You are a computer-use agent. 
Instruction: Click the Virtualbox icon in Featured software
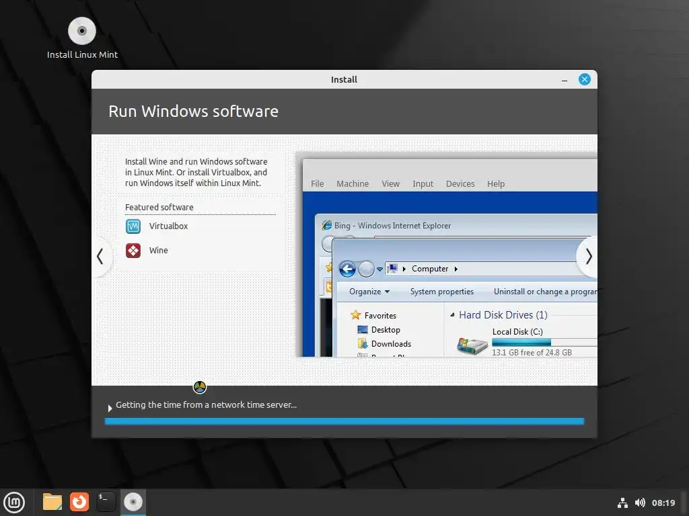tap(133, 226)
